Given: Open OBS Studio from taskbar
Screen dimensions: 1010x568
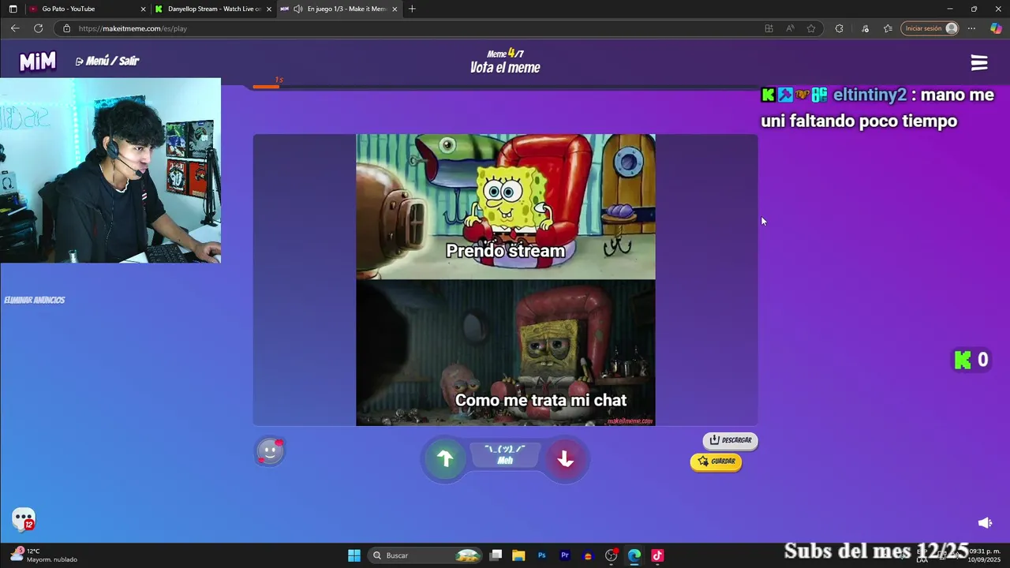Looking at the screenshot, I should pos(611,555).
